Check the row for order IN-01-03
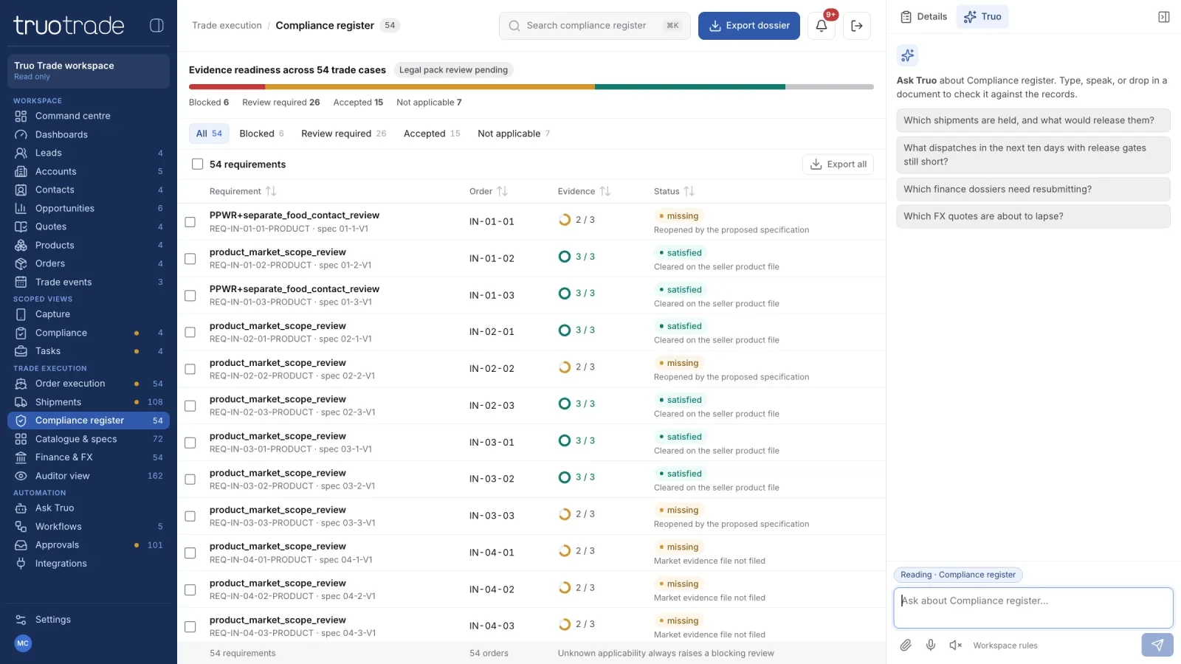This screenshot has width=1181, height=664. 190,296
